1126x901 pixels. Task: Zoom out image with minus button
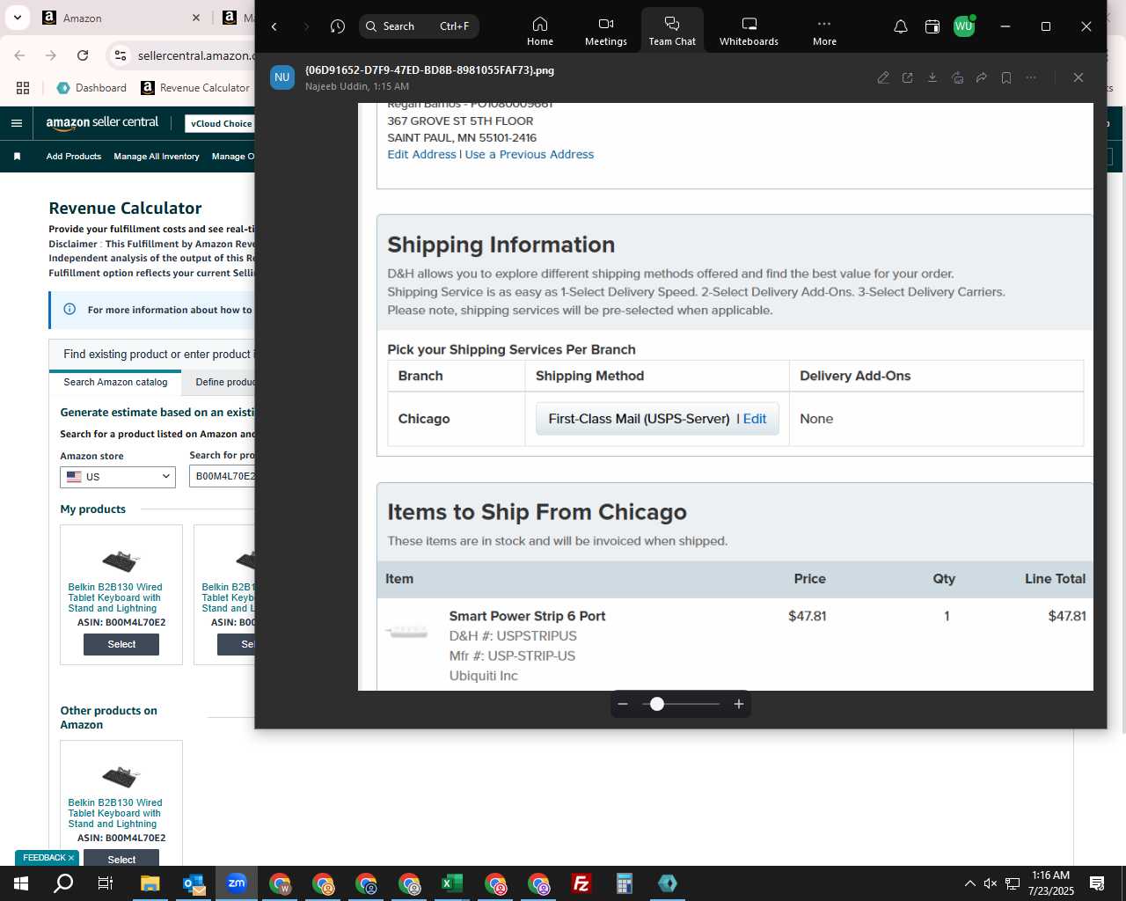coord(623,704)
